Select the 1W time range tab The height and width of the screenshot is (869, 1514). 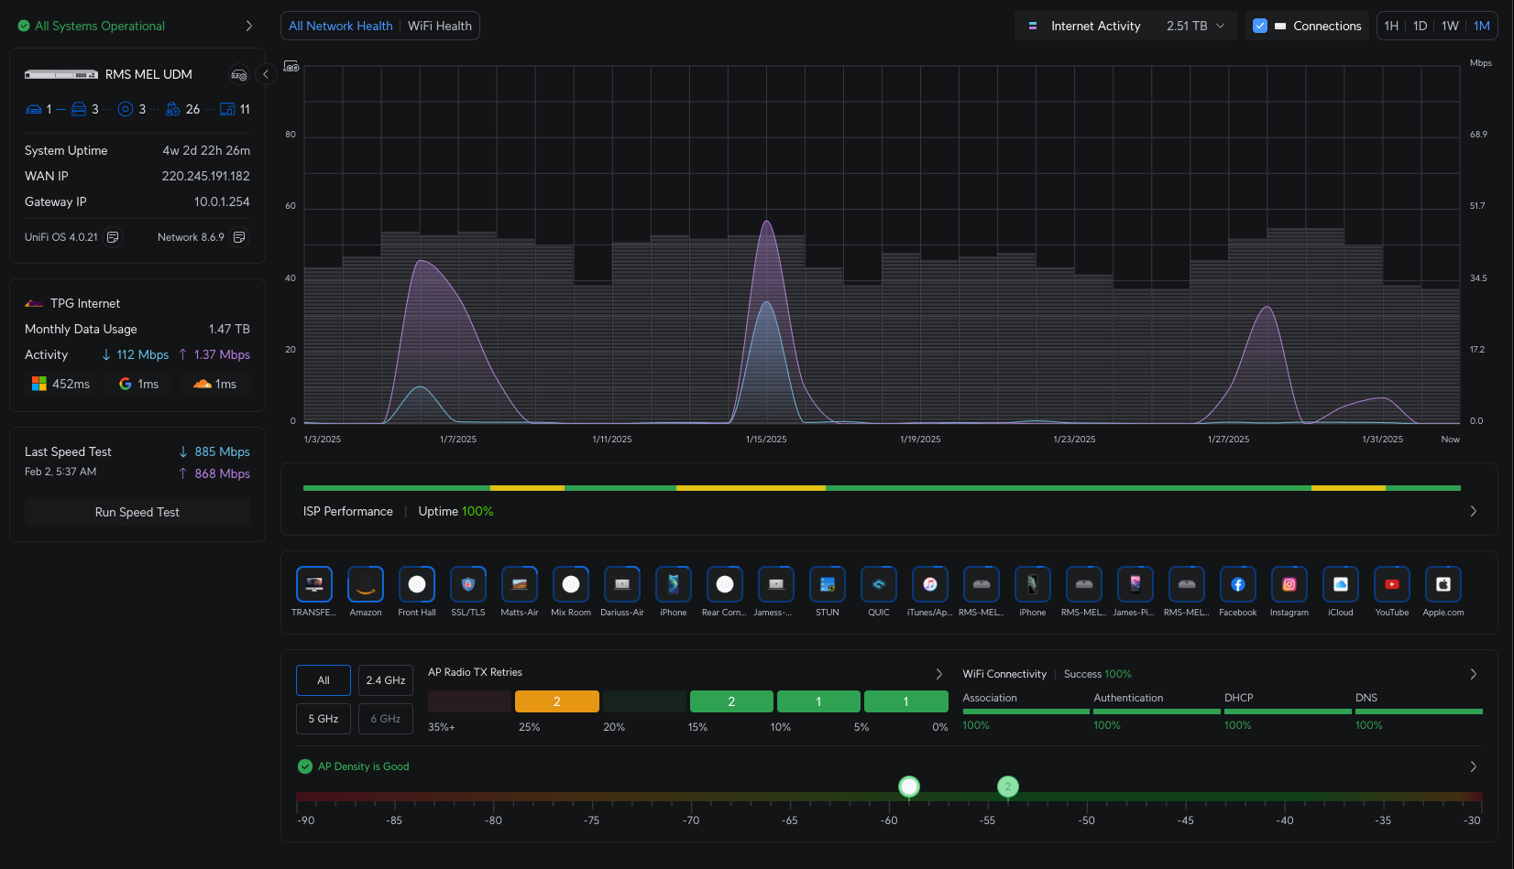pyautogui.click(x=1450, y=26)
